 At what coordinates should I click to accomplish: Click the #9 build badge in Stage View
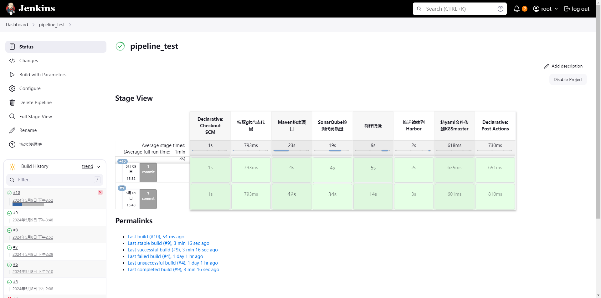coord(122,188)
